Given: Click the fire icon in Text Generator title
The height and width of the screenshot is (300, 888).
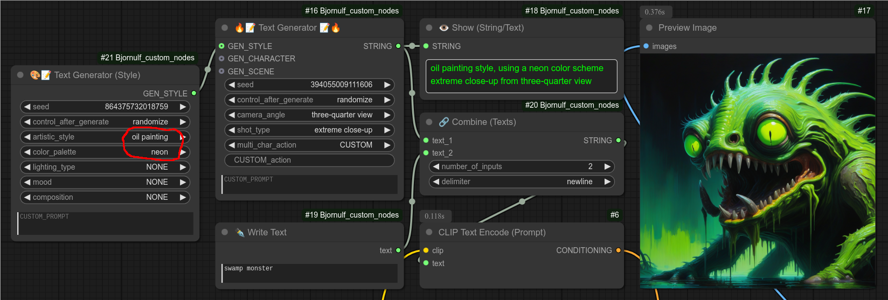Looking at the screenshot, I should (x=240, y=28).
